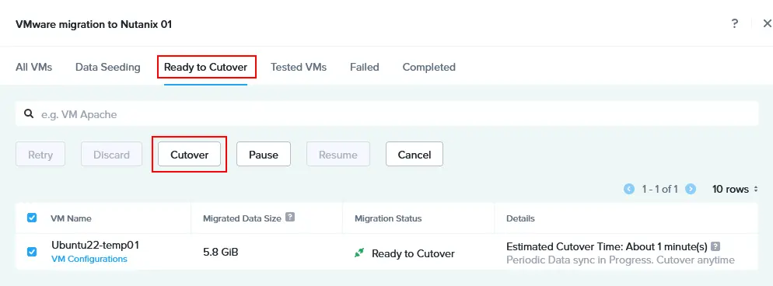The image size is (773, 286).
Task: Click the Migrated Data Size info icon
Action: point(290,217)
